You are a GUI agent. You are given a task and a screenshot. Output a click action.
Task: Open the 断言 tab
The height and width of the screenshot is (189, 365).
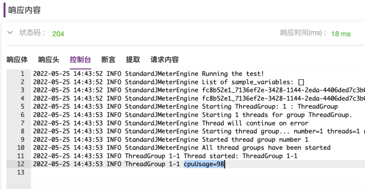108,60
